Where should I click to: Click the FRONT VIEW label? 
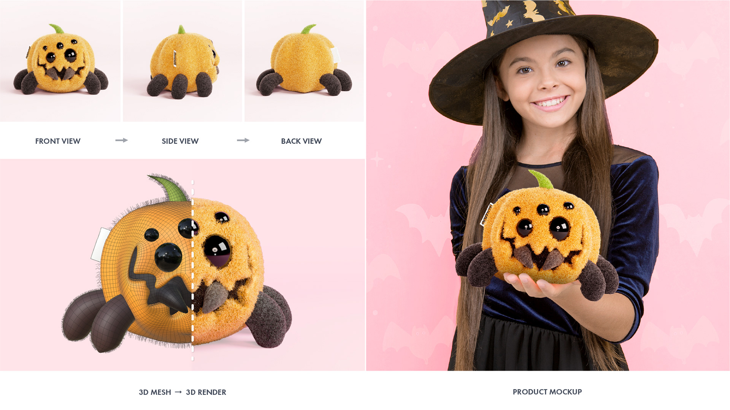58,141
